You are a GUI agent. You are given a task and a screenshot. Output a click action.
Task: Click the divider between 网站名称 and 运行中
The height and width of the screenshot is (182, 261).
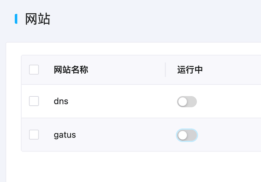(x=165, y=70)
